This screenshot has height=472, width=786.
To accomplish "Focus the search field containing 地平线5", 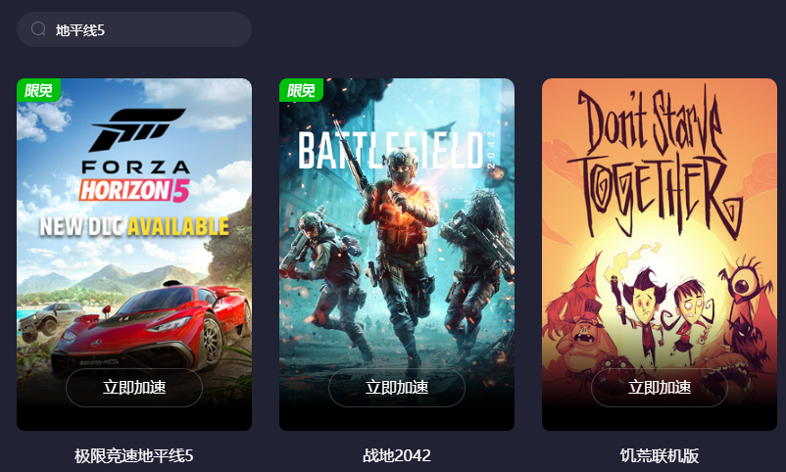I will click(x=134, y=29).
